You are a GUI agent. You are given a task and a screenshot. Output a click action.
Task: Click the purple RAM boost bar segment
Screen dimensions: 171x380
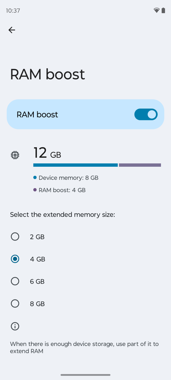[x=140, y=165]
